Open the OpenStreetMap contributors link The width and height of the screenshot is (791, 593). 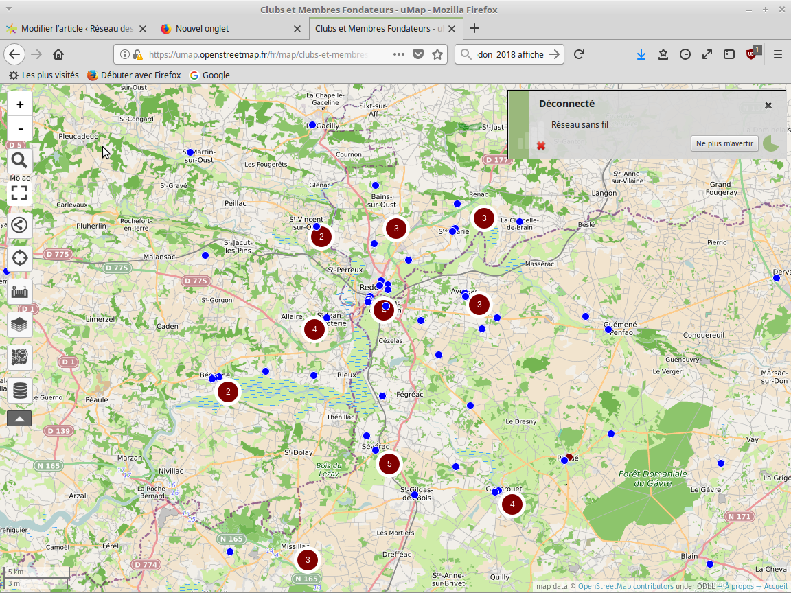pos(626,586)
